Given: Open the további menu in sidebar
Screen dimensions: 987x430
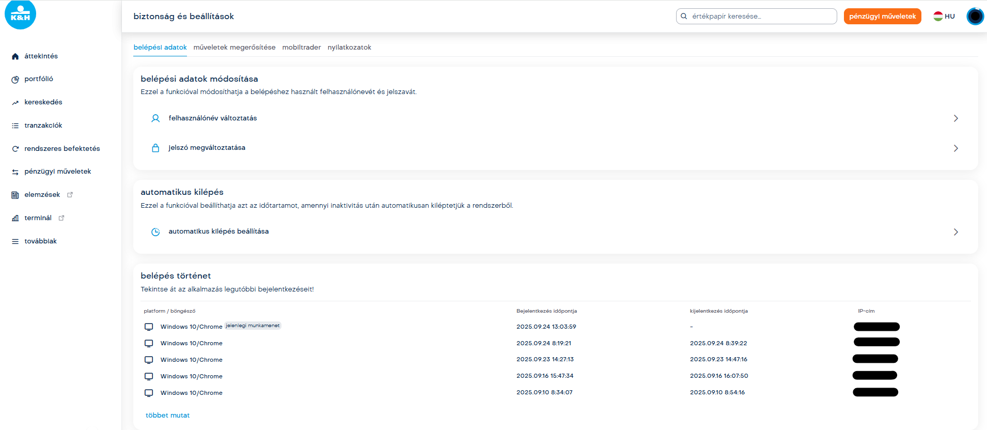Looking at the screenshot, I should 40,241.
